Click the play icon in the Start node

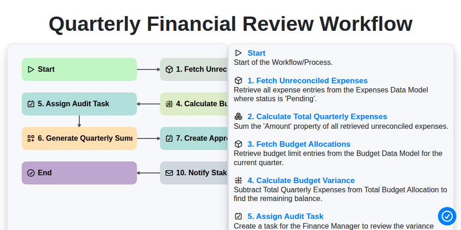tap(31, 69)
